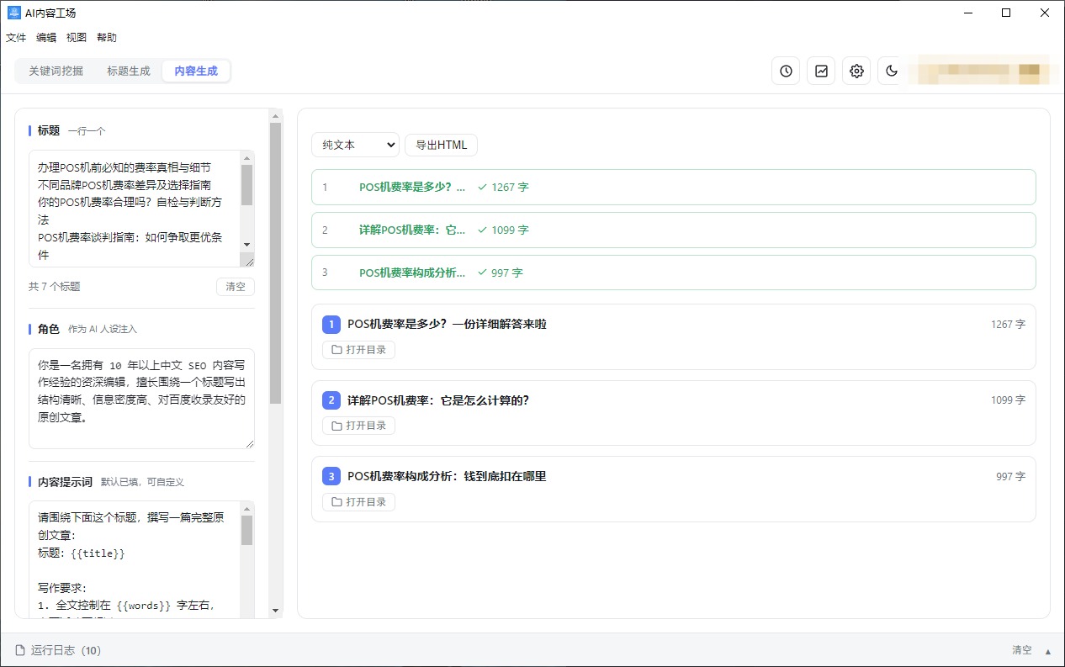Select progress row 2 详解POS机费率
The width and height of the screenshot is (1065, 667).
[x=673, y=230]
